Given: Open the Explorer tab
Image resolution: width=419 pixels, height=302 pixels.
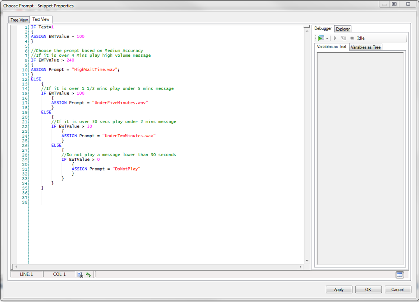Looking at the screenshot, I should (343, 29).
